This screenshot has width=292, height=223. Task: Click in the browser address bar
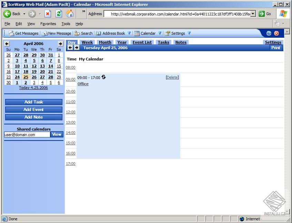(x=177, y=14)
